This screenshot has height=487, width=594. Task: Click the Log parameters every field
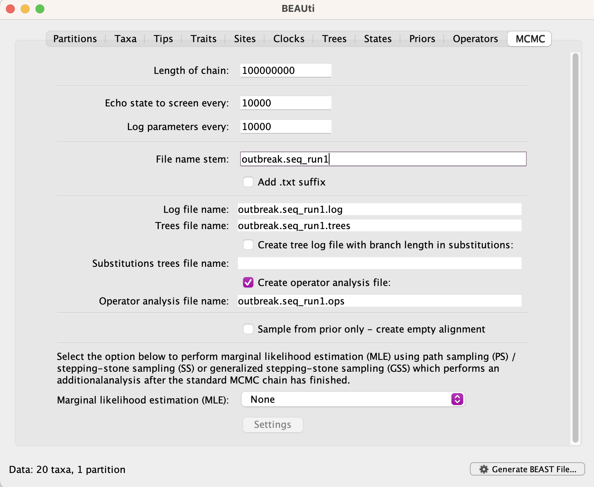286,126
